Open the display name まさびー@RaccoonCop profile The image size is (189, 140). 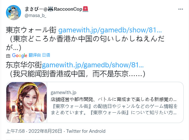[x=57, y=9]
